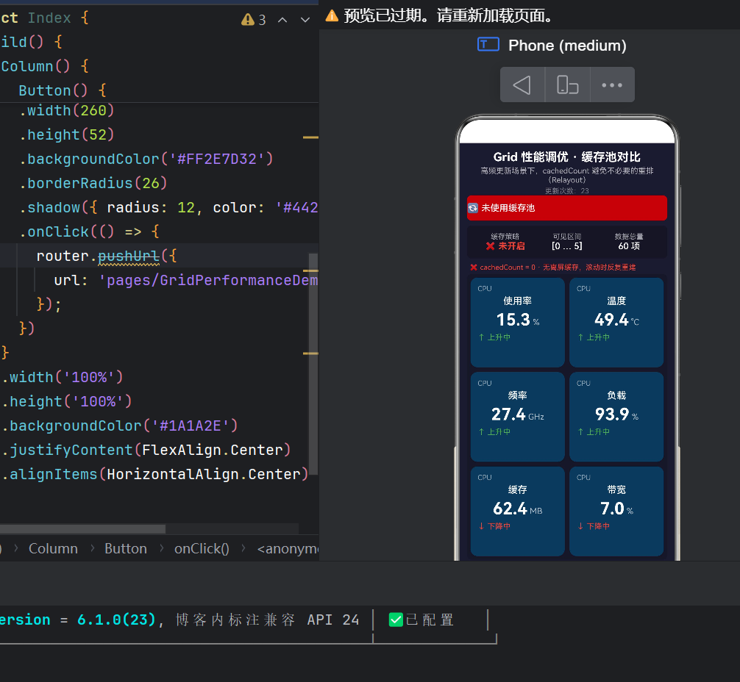Select the CPU 负载 93.9% card
Image resolution: width=740 pixels, height=682 pixels.
coord(616,417)
